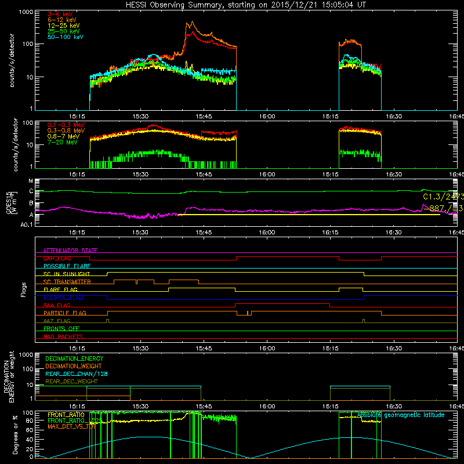Select the 6-12 keV legend label
Image resolution: width=464 pixels, height=464 pixels.
click(61, 20)
